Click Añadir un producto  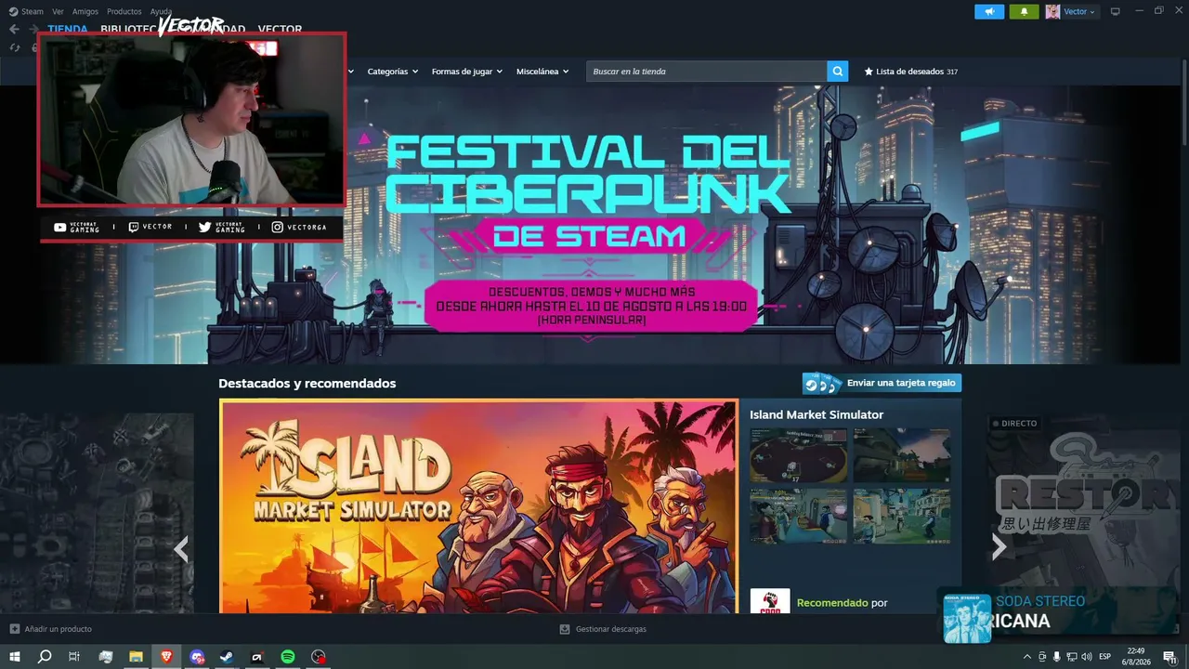click(51, 629)
